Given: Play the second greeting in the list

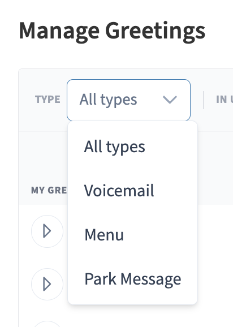Looking at the screenshot, I should (47, 284).
